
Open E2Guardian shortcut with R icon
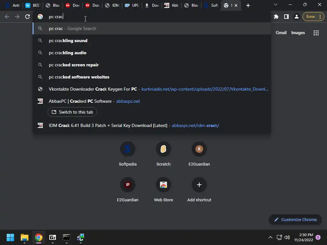[x=199, y=154]
